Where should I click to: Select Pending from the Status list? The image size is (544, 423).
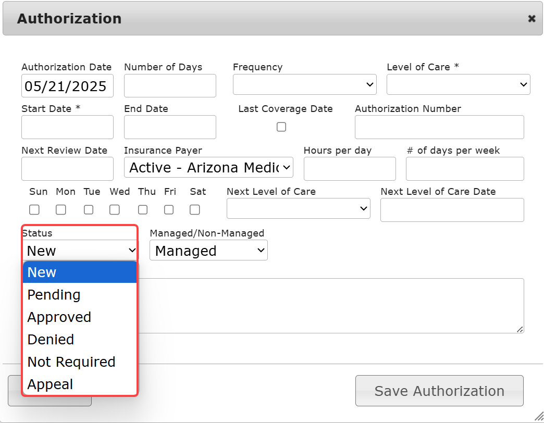pos(54,295)
